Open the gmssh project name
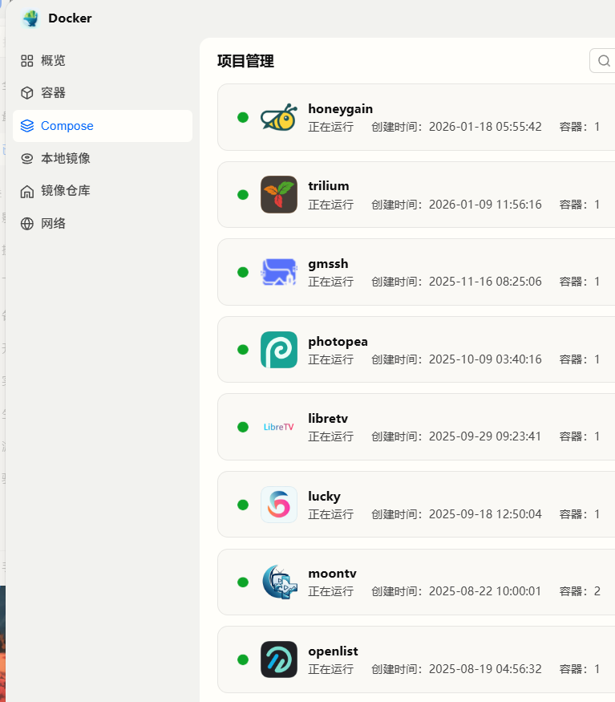 click(328, 264)
